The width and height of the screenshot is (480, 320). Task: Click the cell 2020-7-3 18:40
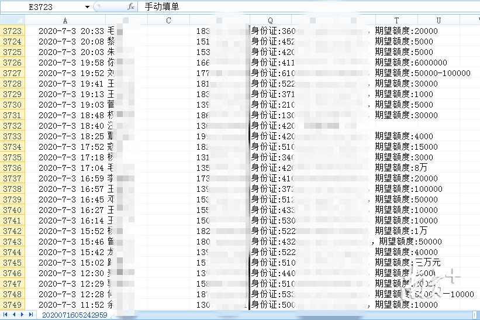click(65, 126)
